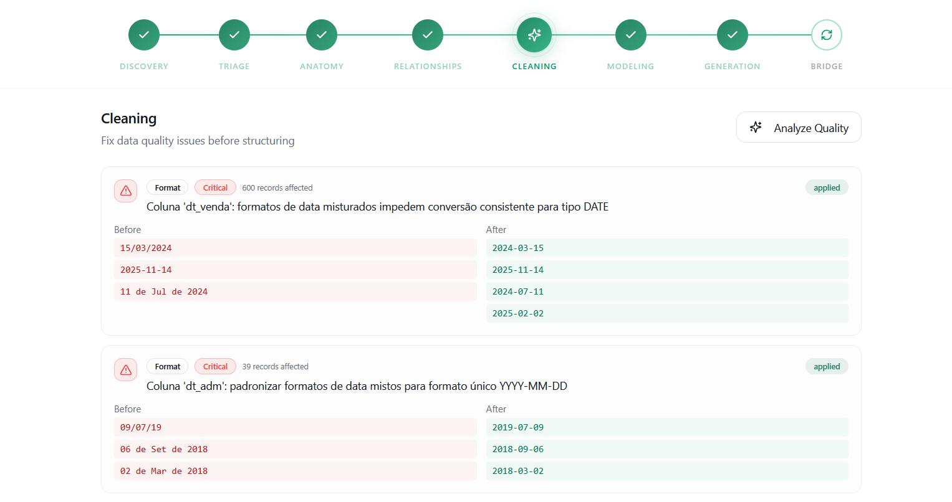
Task: Toggle the applied badge on the dt_adm fix
Action: tap(827, 366)
